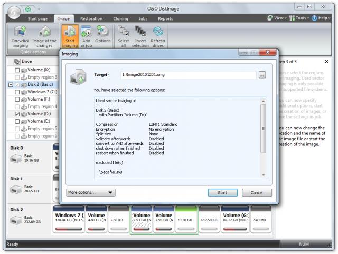Click the Drive column header icon
This screenshot has height=254, width=338.
(x=17, y=62)
